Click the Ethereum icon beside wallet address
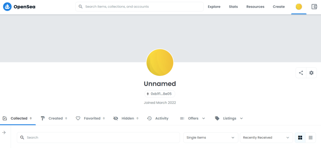Viewport: 321px width, 148px height. pyautogui.click(x=148, y=94)
